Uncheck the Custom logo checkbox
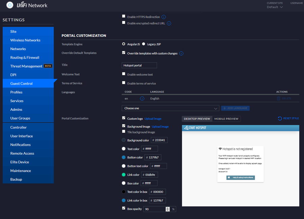This screenshot has width=304, height=219. pyautogui.click(x=124, y=118)
